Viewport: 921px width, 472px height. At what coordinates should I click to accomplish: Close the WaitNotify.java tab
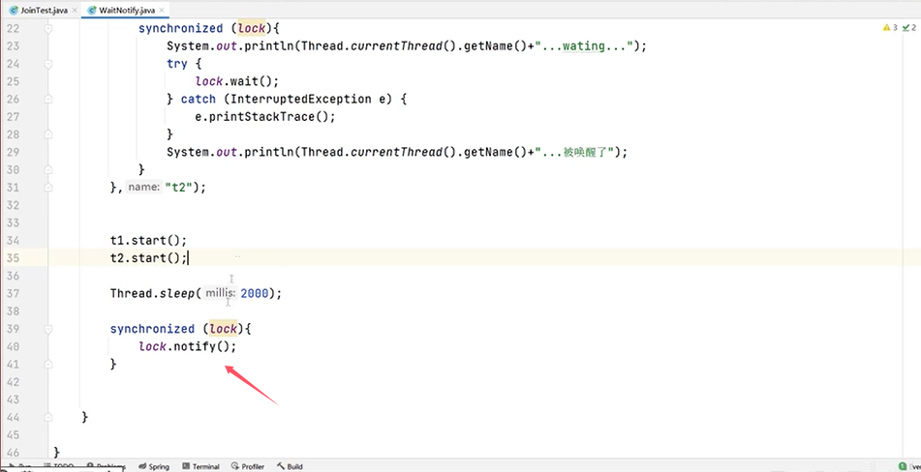pos(162,11)
